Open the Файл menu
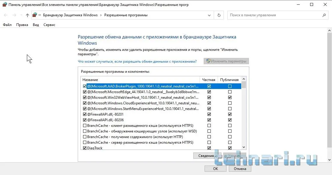Screen dimensions: 332x175 [7, 25]
